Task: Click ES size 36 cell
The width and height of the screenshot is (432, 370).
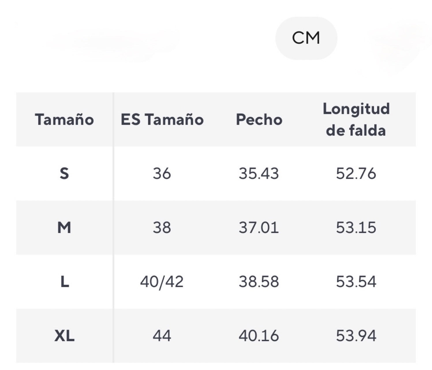Action: (x=162, y=173)
